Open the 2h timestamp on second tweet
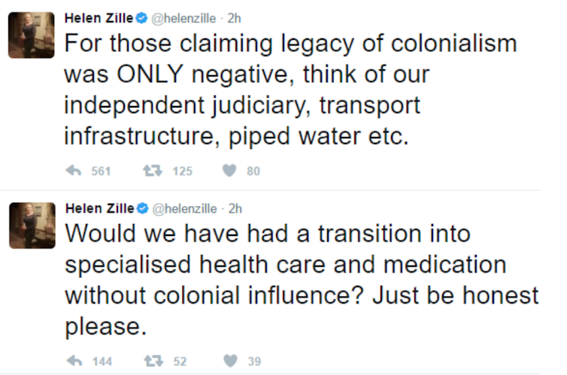The height and width of the screenshot is (375, 567). pyautogui.click(x=234, y=208)
